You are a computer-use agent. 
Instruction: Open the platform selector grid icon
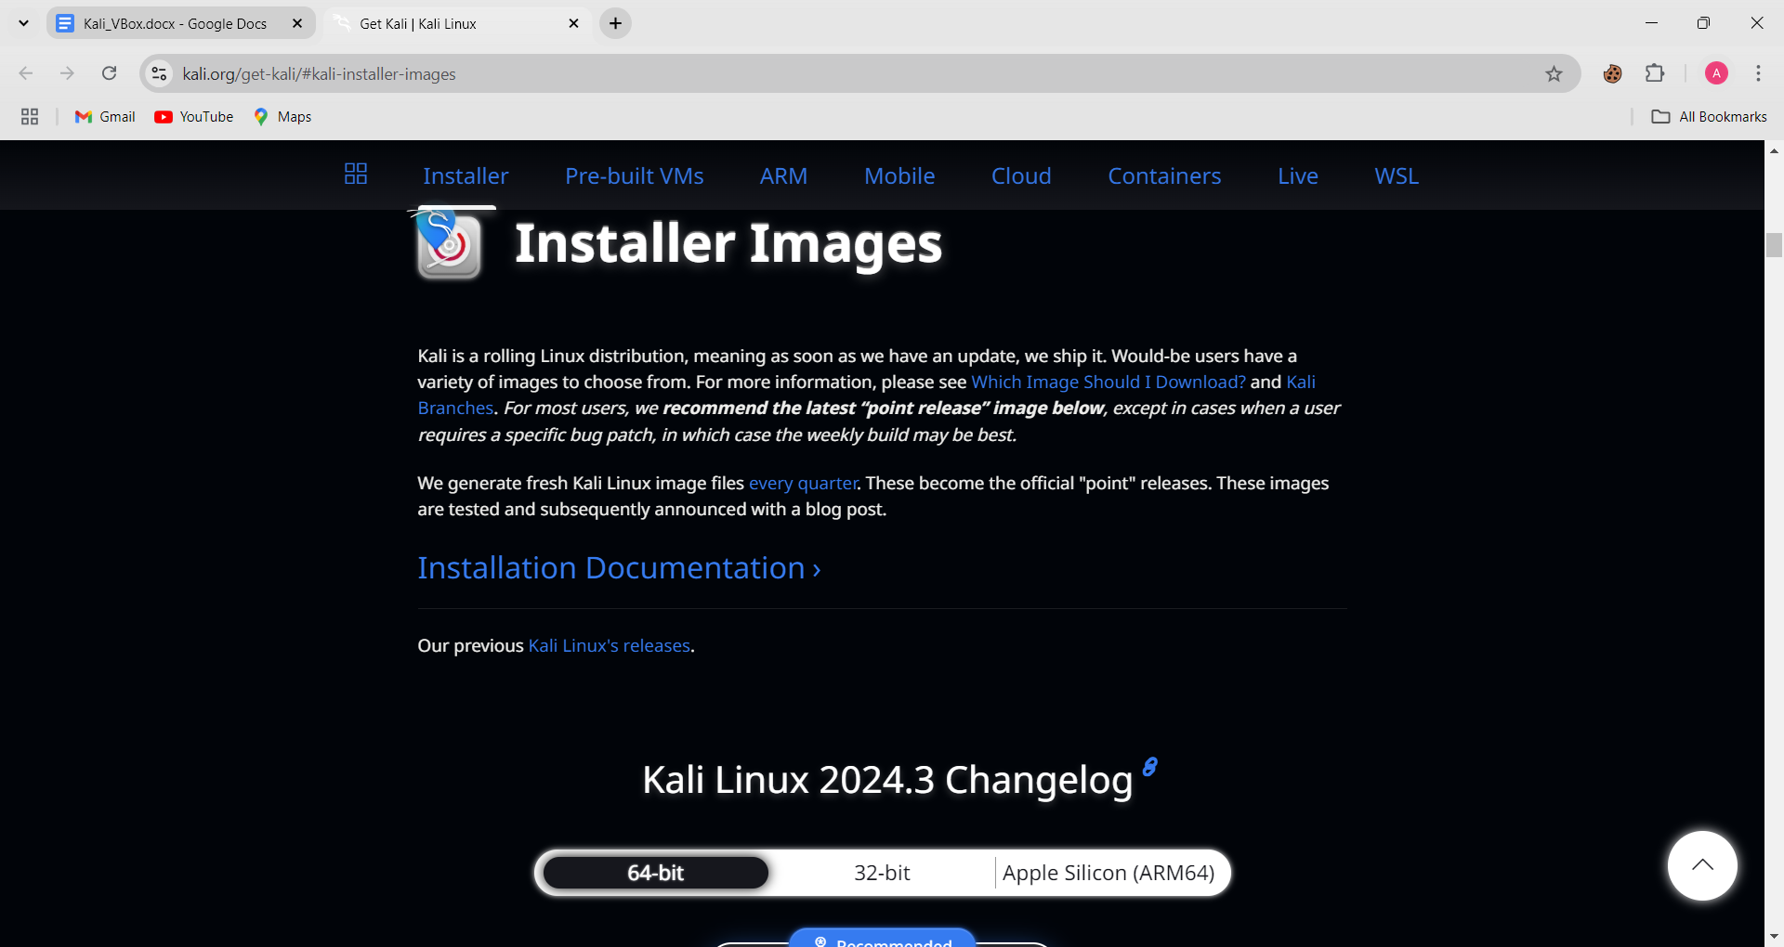pos(356,174)
